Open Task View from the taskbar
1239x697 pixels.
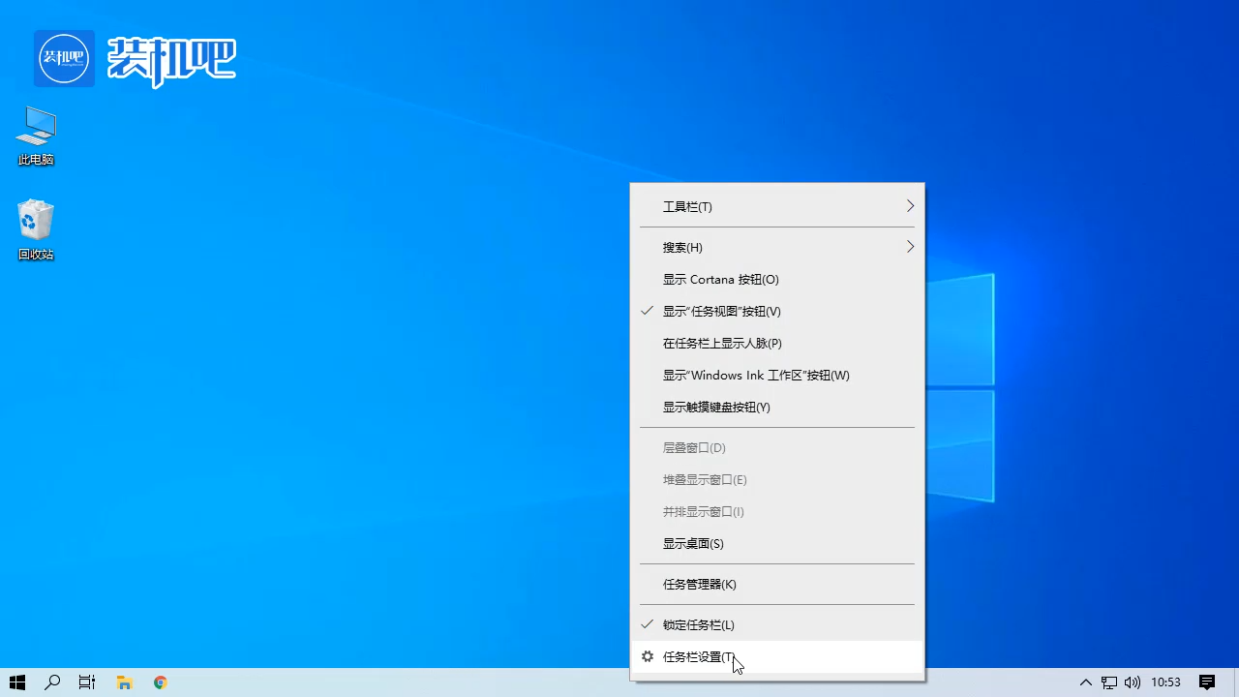86,682
